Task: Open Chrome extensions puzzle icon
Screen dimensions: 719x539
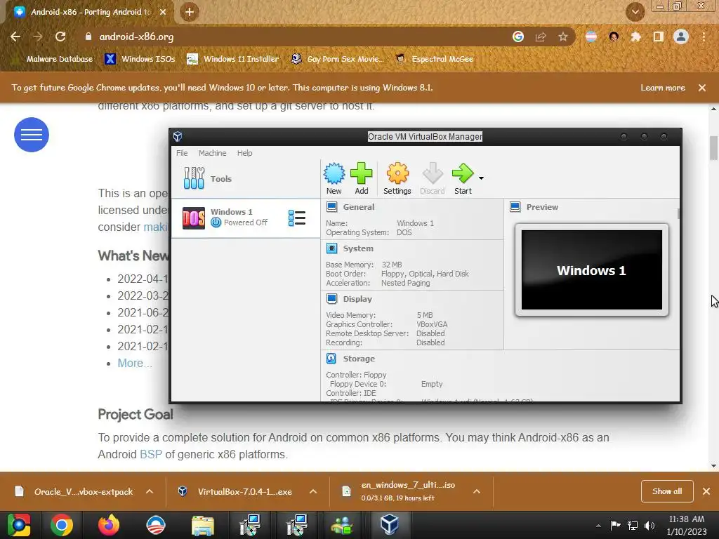Action: point(635,36)
